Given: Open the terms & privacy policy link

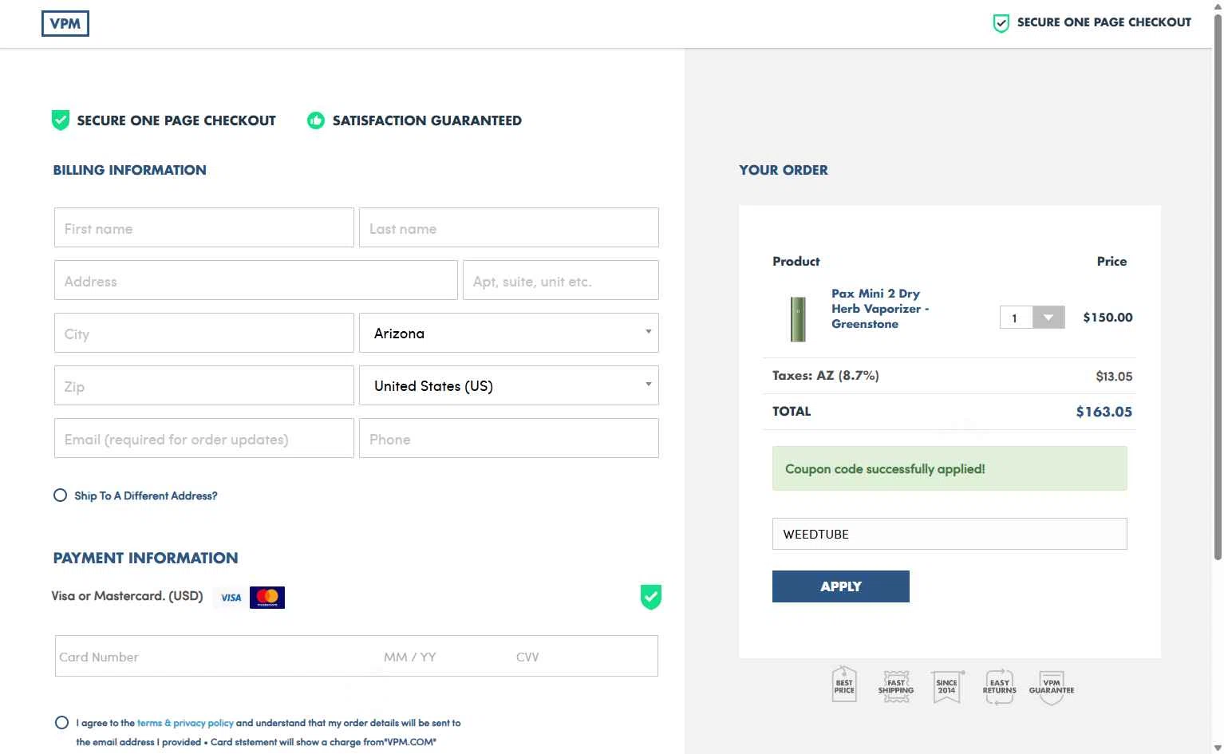Looking at the screenshot, I should click(x=185, y=723).
